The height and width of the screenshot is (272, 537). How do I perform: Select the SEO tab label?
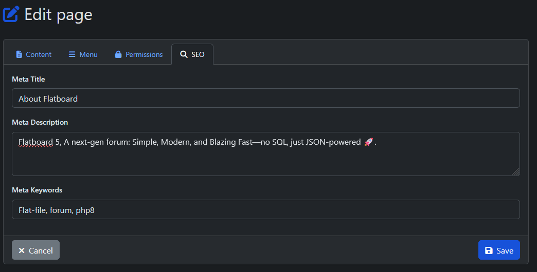198,54
